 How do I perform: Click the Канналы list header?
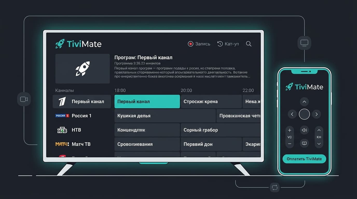(x=65, y=90)
